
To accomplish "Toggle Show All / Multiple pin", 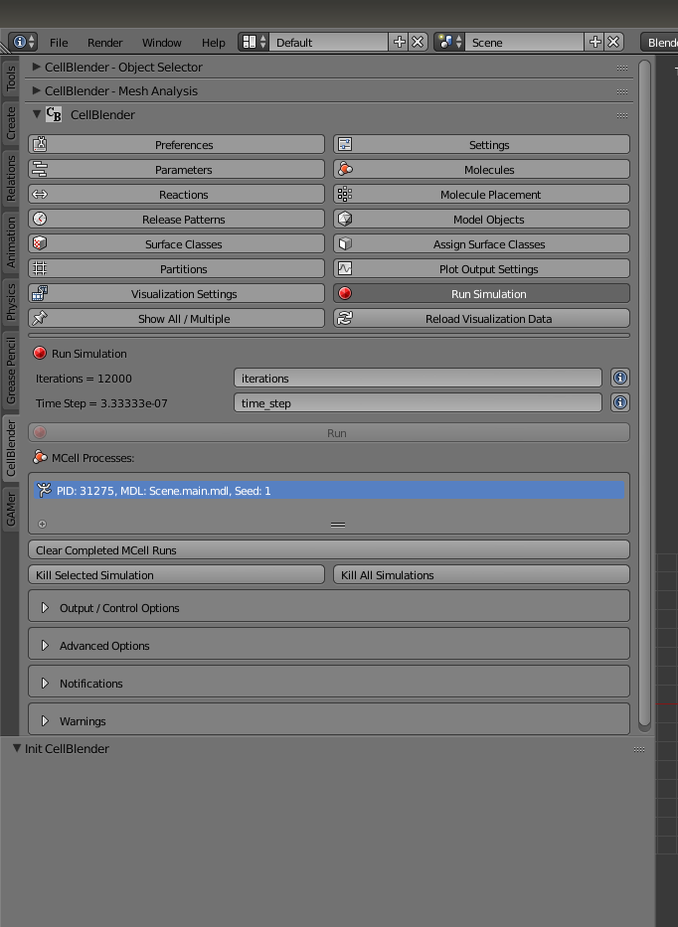I will [176, 318].
